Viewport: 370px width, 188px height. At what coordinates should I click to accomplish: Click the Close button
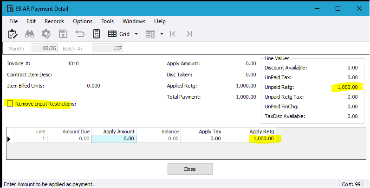[190, 169]
